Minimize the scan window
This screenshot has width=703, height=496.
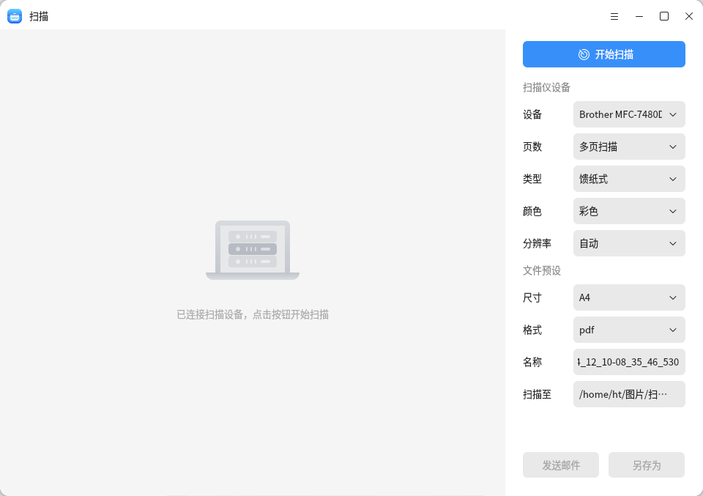(639, 16)
